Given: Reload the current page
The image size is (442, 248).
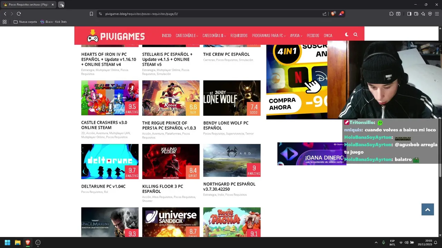Looking at the screenshot, I should pyautogui.click(x=19, y=14).
